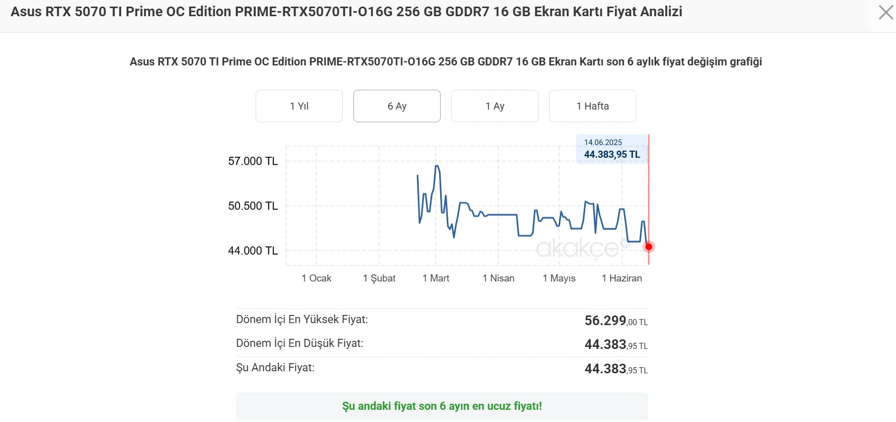Click the 57.000 TL axis label
Image resolution: width=896 pixels, height=422 pixels.
tap(253, 161)
